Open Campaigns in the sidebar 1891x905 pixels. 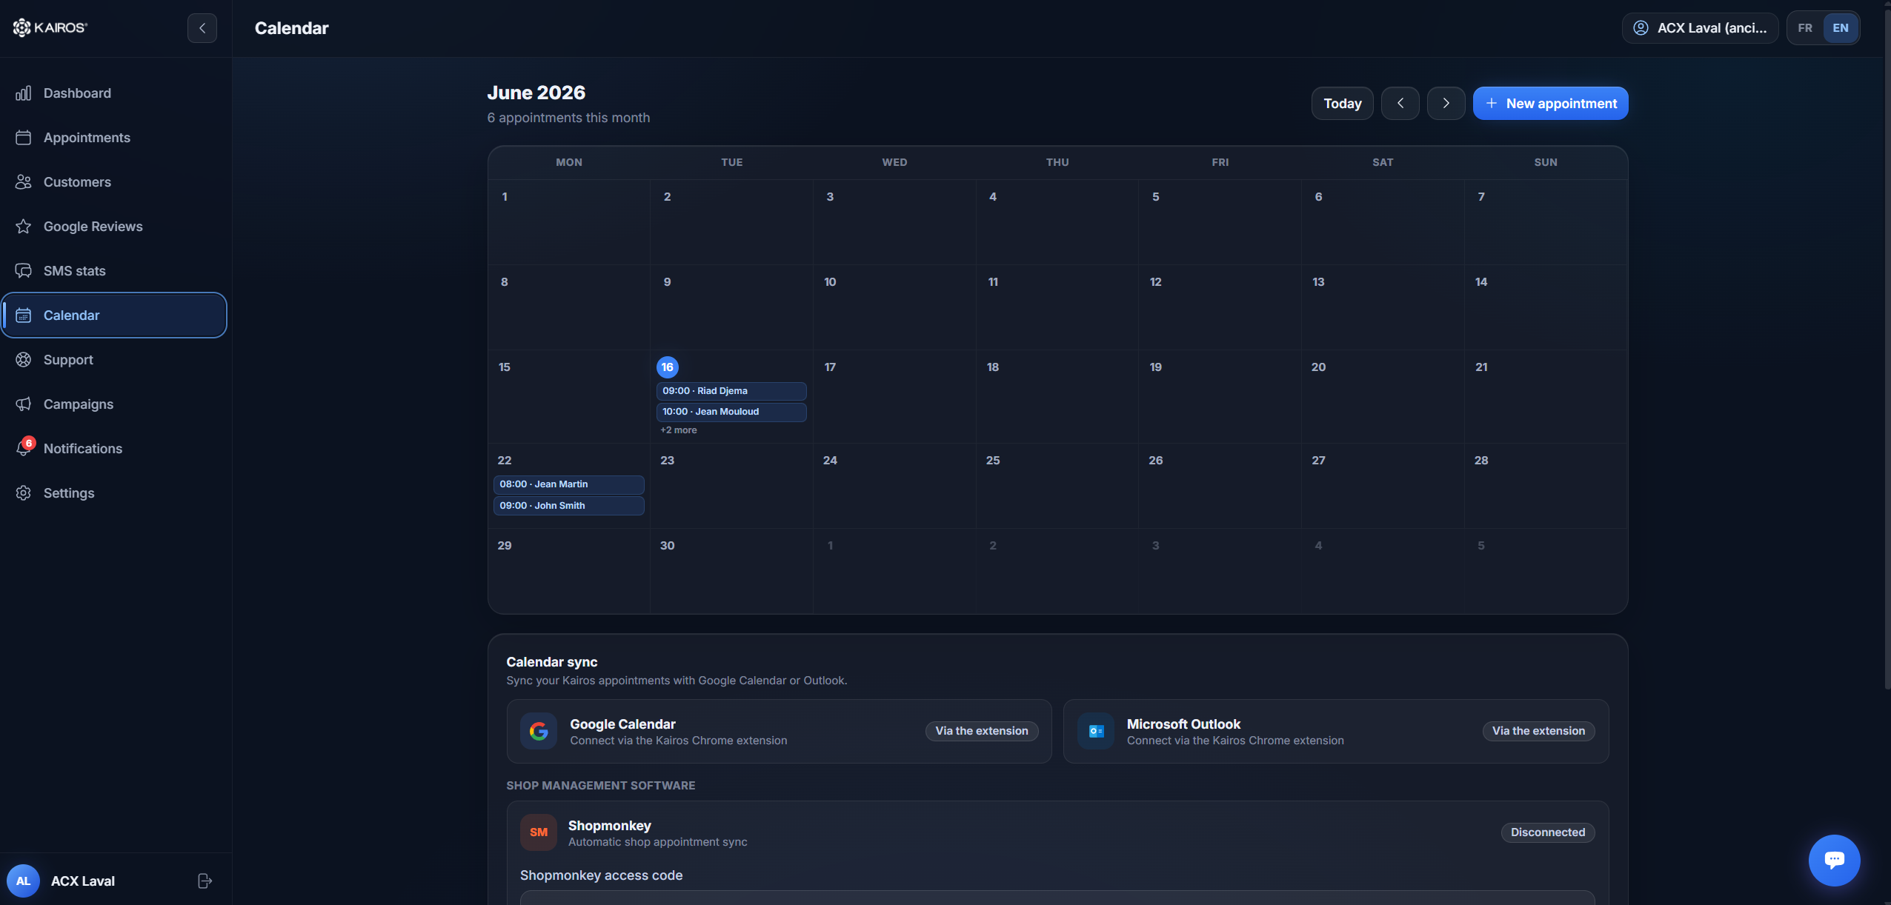click(x=114, y=404)
